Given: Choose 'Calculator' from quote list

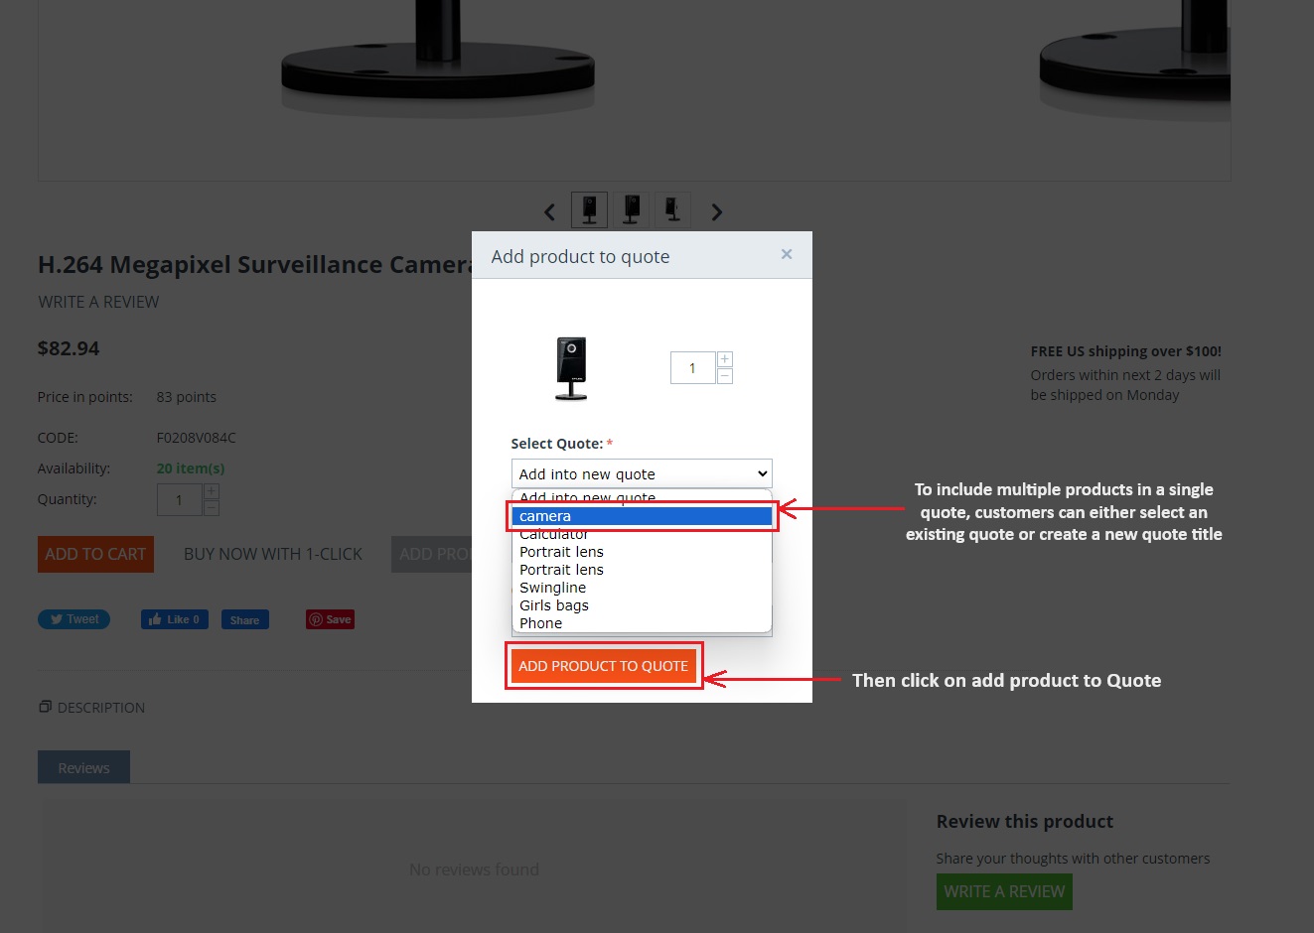Looking at the screenshot, I should (642, 534).
